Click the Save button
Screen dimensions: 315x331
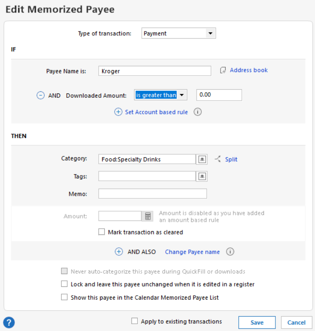(257, 323)
